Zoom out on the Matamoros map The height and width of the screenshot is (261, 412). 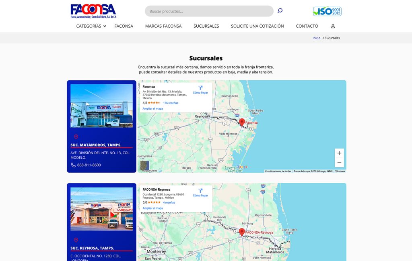click(339, 163)
